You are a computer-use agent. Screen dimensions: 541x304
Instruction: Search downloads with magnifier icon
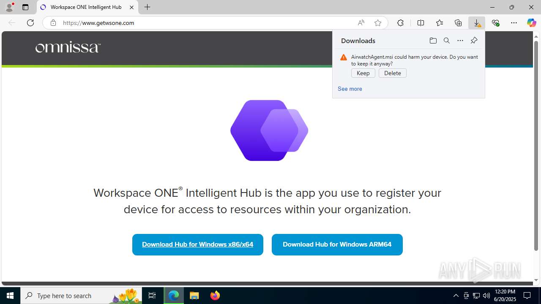click(446, 41)
